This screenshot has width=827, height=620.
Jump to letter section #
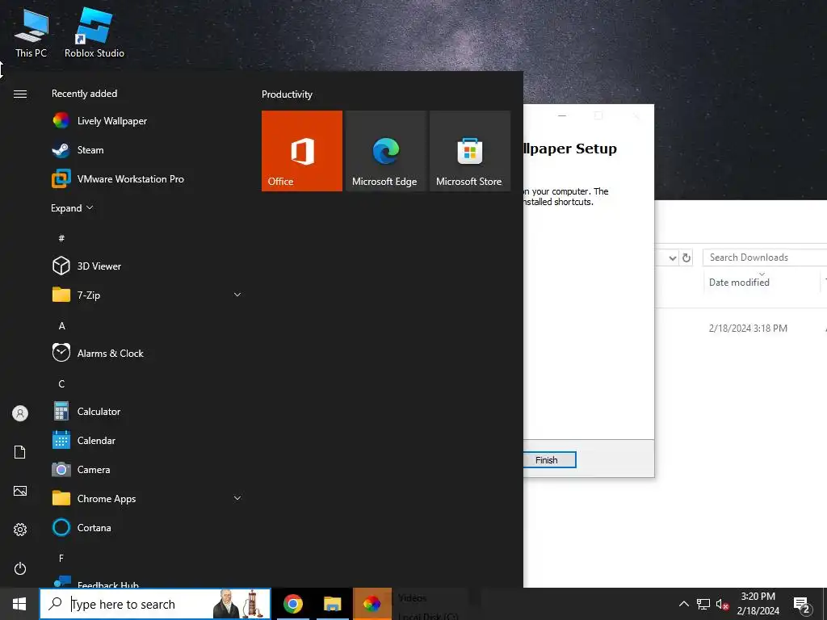61,238
